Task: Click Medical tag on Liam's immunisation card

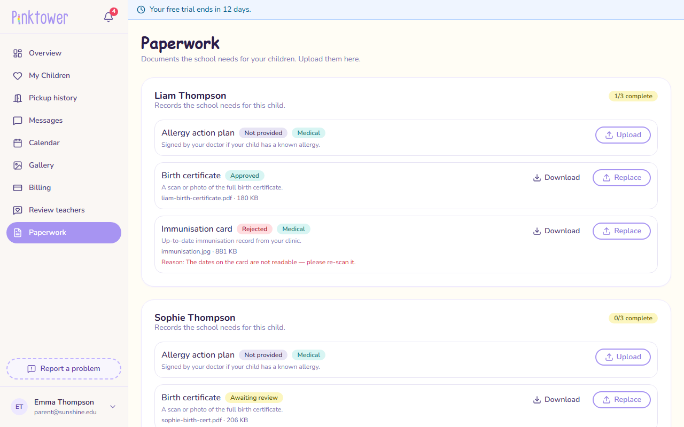Action: click(x=293, y=229)
